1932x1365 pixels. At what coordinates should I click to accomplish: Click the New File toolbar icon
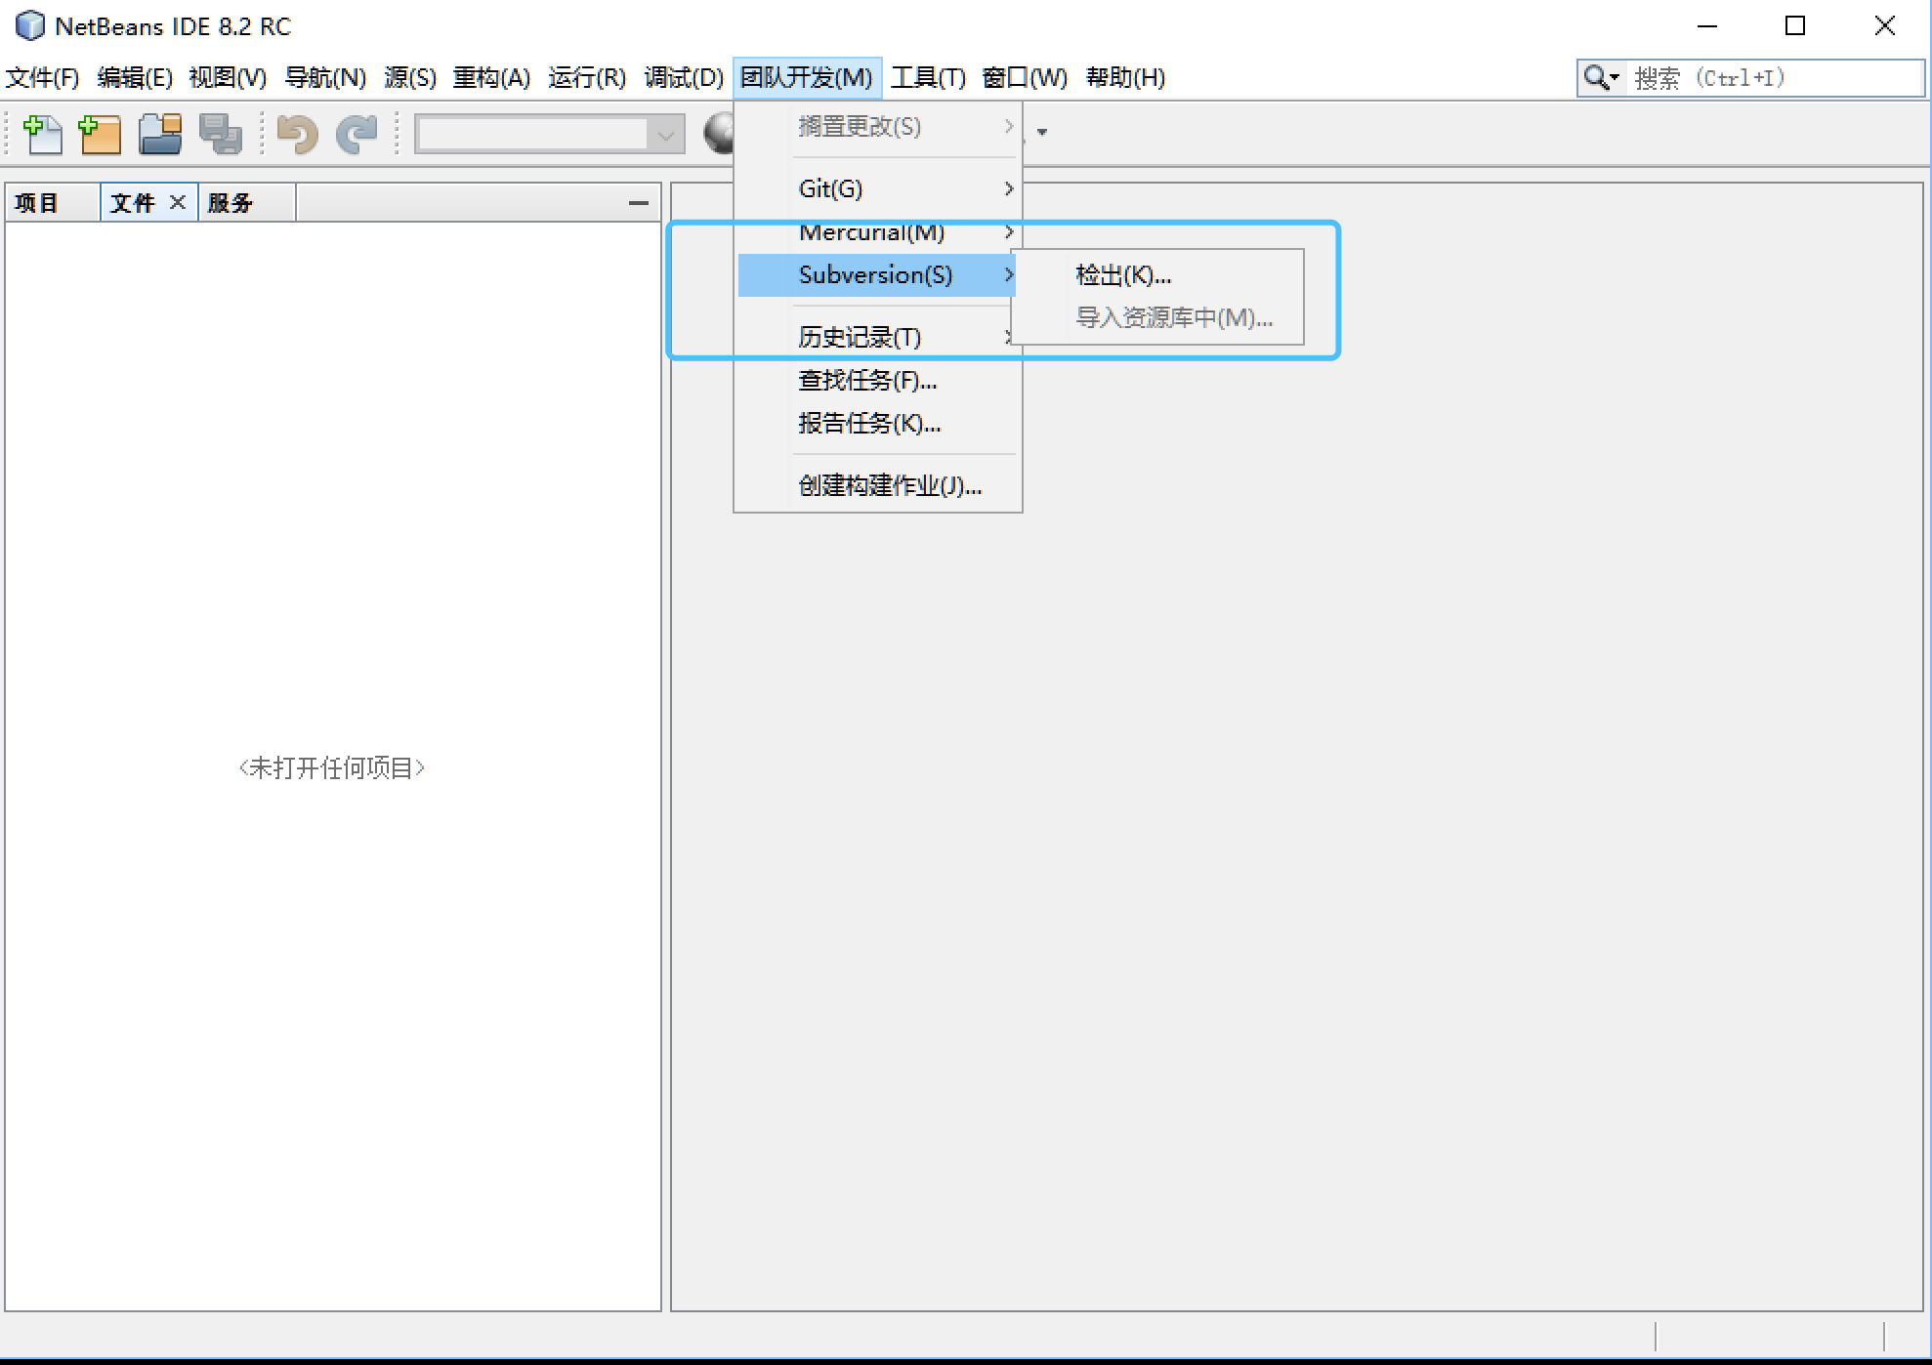pos(42,134)
